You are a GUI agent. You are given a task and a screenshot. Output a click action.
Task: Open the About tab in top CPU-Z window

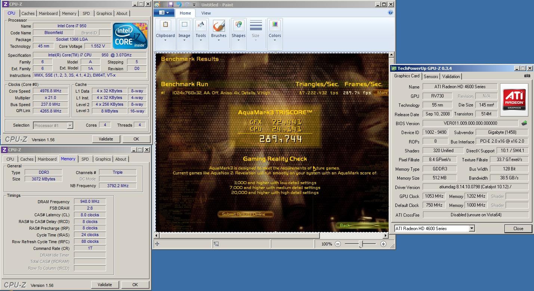(122, 13)
